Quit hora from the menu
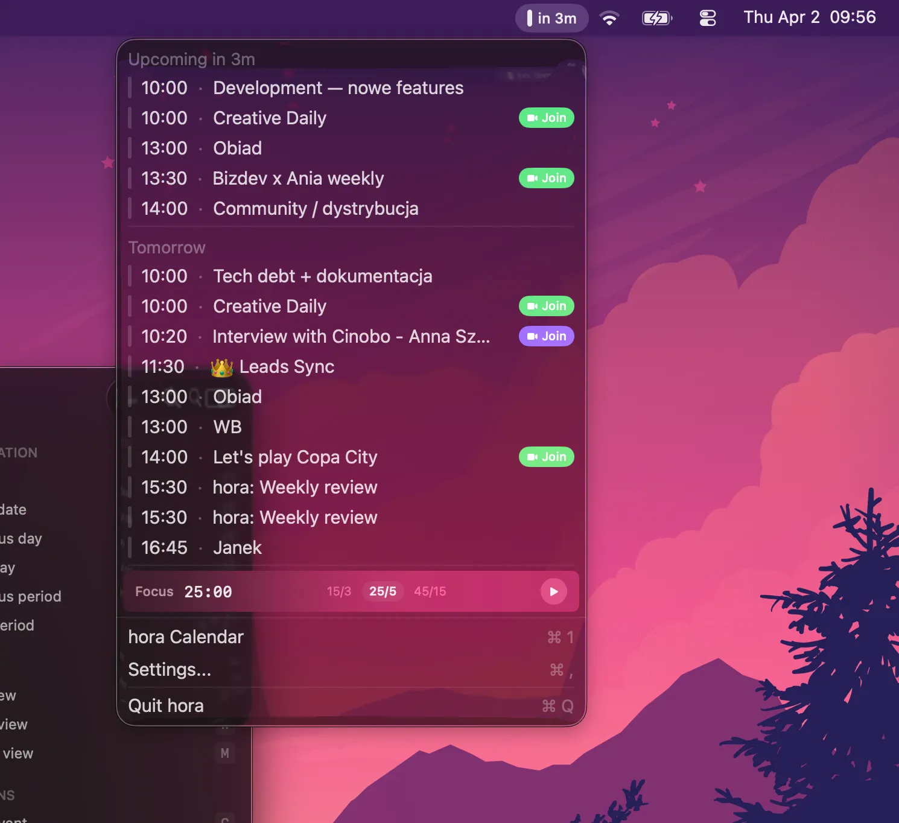The height and width of the screenshot is (823, 899). 166,705
